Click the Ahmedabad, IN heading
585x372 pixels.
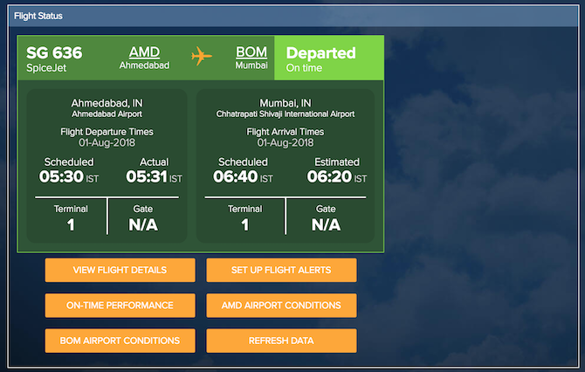107,103
